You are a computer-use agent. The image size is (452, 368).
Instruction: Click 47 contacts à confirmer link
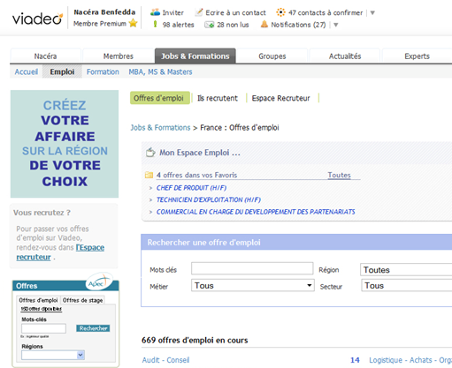click(x=326, y=12)
